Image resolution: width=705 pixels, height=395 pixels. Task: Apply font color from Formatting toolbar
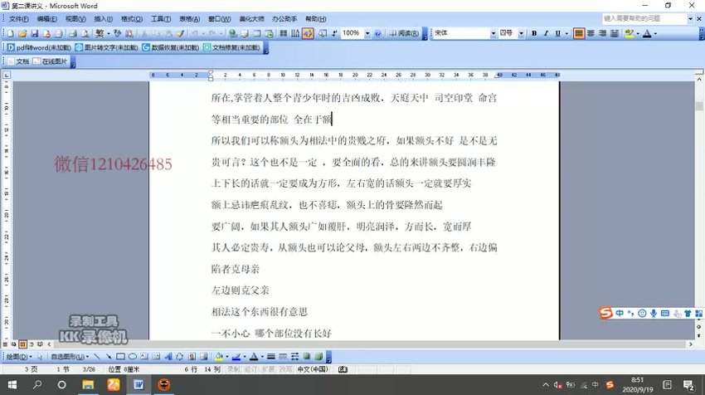pyautogui.click(x=647, y=33)
